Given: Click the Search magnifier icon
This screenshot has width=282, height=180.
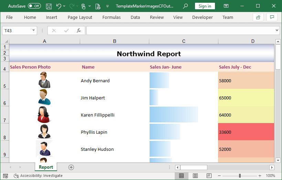Looking at the screenshot, I should 185,6.
